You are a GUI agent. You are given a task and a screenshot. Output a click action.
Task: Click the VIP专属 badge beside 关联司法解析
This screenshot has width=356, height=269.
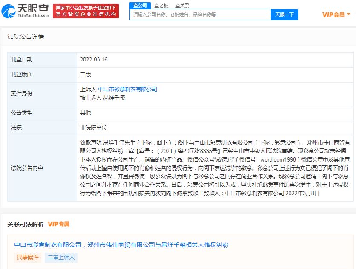pos(59,224)
